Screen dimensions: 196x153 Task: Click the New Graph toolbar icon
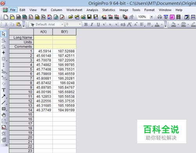point(31,17)
